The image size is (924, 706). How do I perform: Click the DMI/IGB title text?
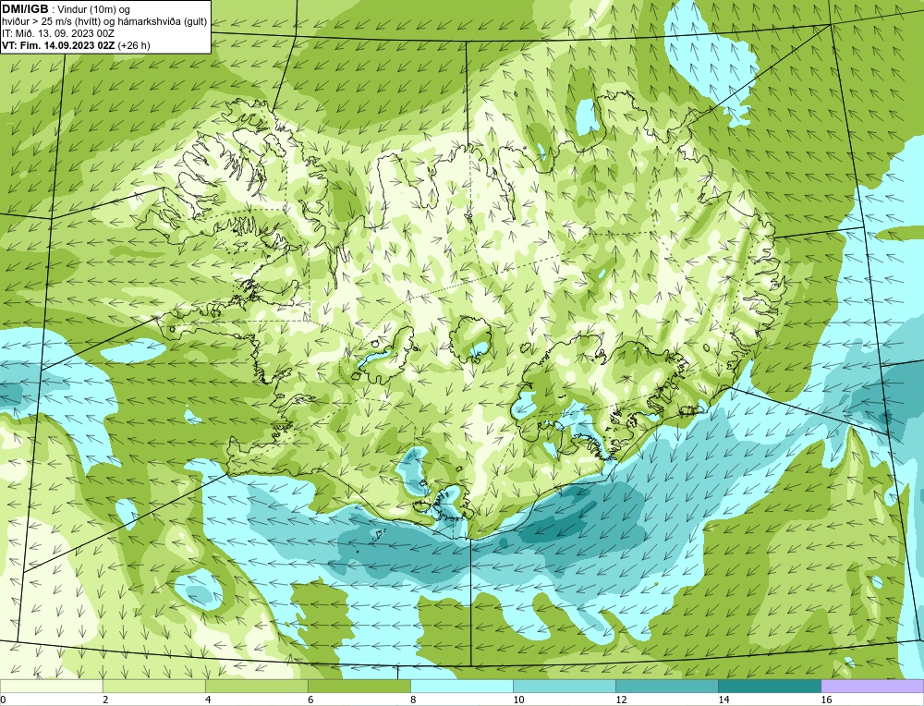click(25, 9)
